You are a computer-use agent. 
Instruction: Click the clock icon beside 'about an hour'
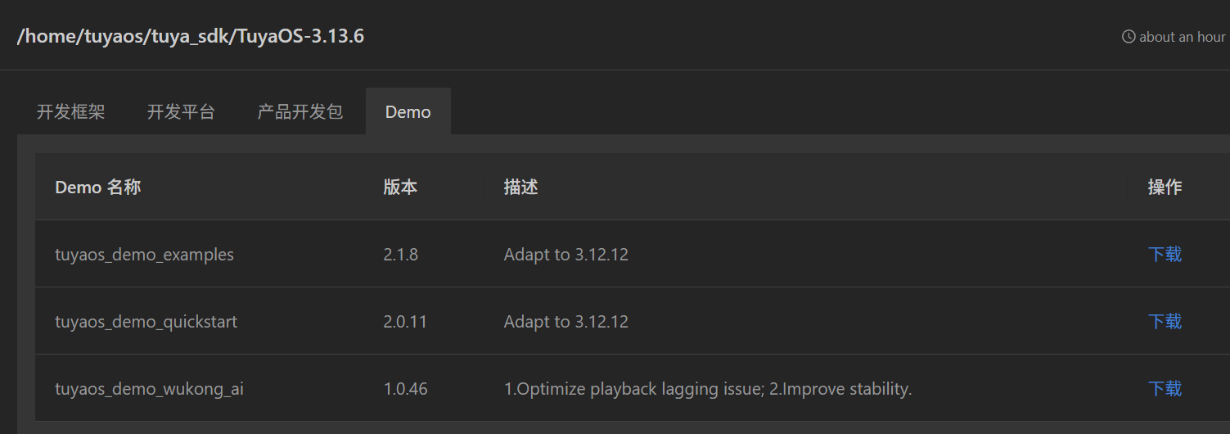click(x=1129, y=37)
